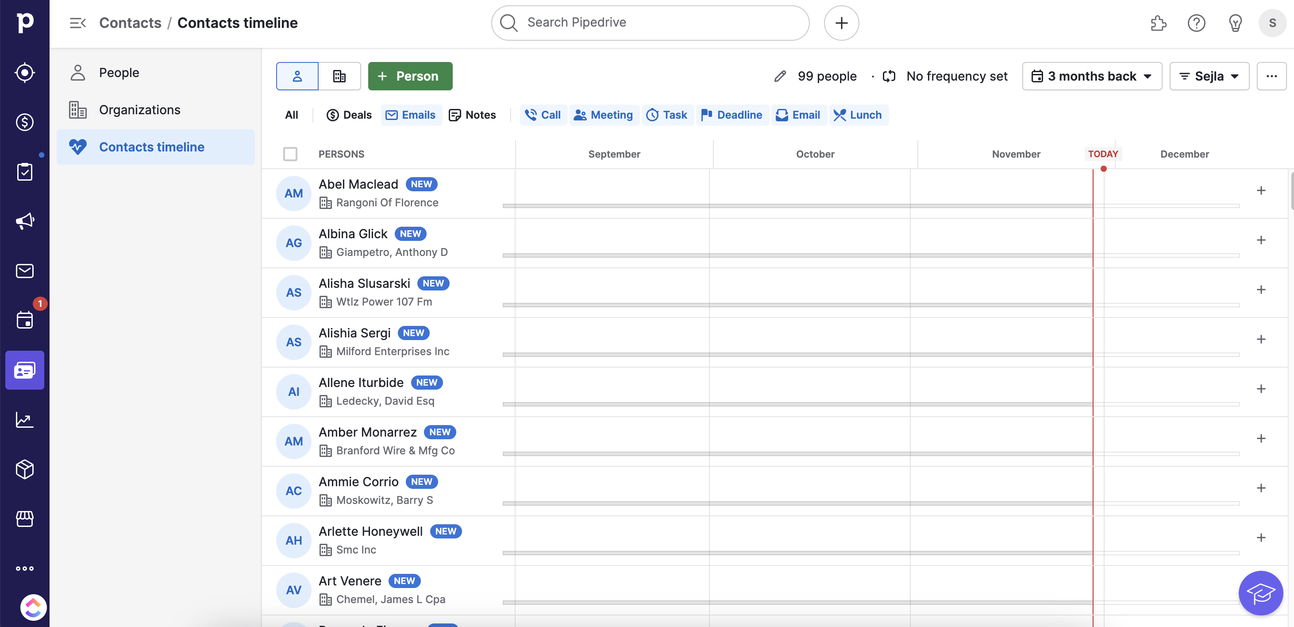
Task: Open the Mail inbox from the sidebar
Action: 25,271
